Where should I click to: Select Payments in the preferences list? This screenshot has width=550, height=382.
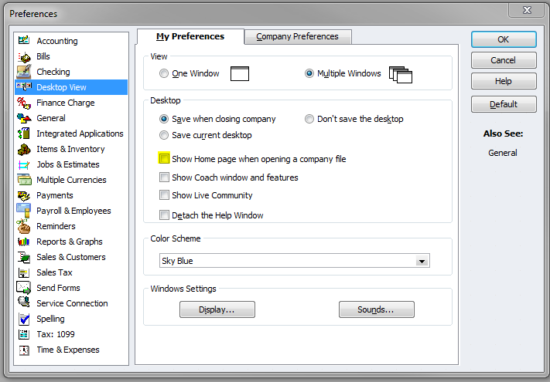point(71,195)
